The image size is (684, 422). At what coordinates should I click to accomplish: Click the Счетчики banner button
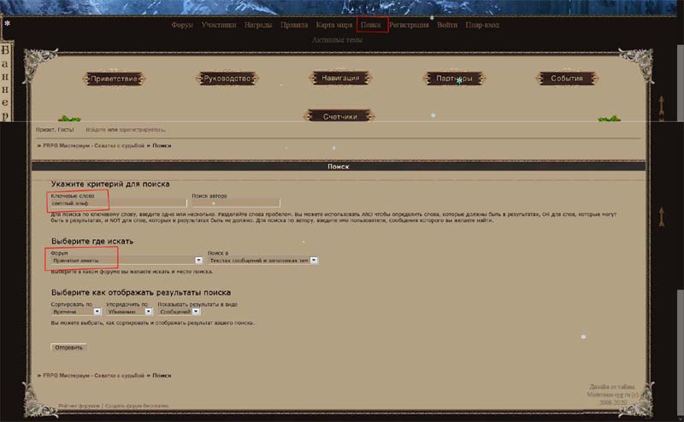(339, 116)
